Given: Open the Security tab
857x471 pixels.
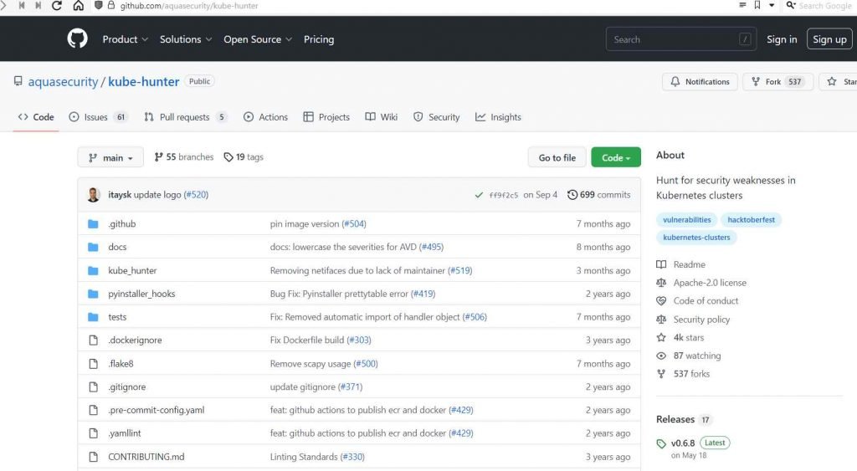Looking at the screenshot, I should pos(437,117).
